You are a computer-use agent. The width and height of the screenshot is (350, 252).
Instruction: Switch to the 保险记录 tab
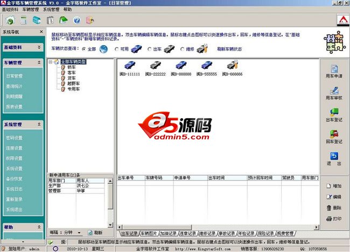[265, 234]
